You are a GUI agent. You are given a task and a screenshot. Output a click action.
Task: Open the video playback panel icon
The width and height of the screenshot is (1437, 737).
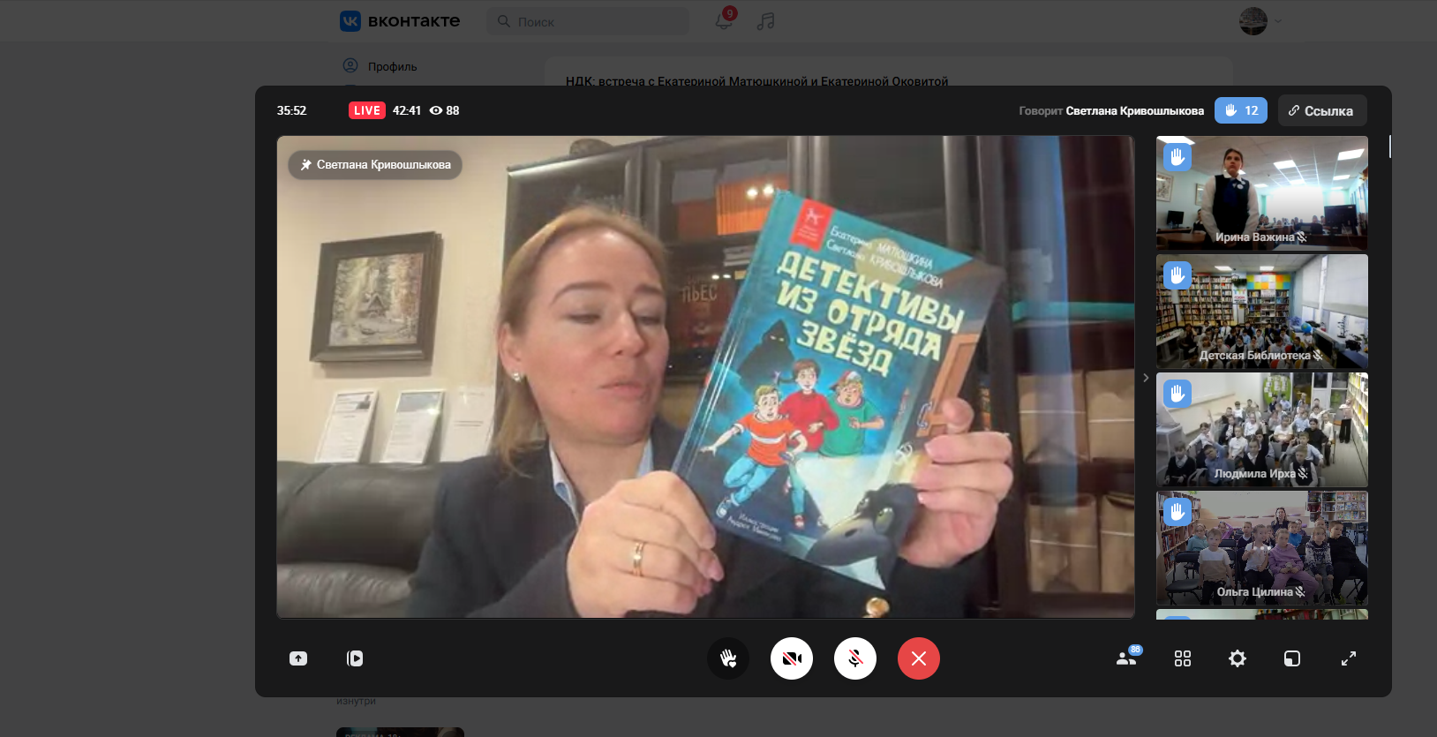[x=355, y=658]
